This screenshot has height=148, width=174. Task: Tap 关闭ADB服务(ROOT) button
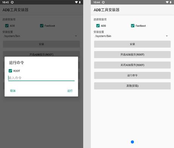click(132, 65)
